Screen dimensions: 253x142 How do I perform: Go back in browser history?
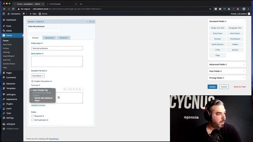coord(4,9)
